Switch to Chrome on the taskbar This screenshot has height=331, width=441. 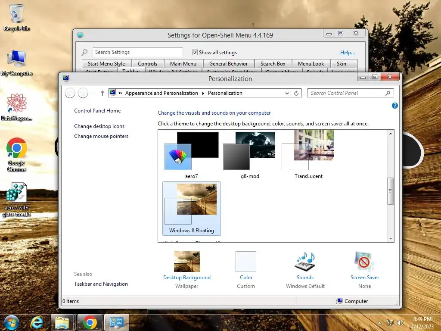pyautogui.click(x=90, y=322)
